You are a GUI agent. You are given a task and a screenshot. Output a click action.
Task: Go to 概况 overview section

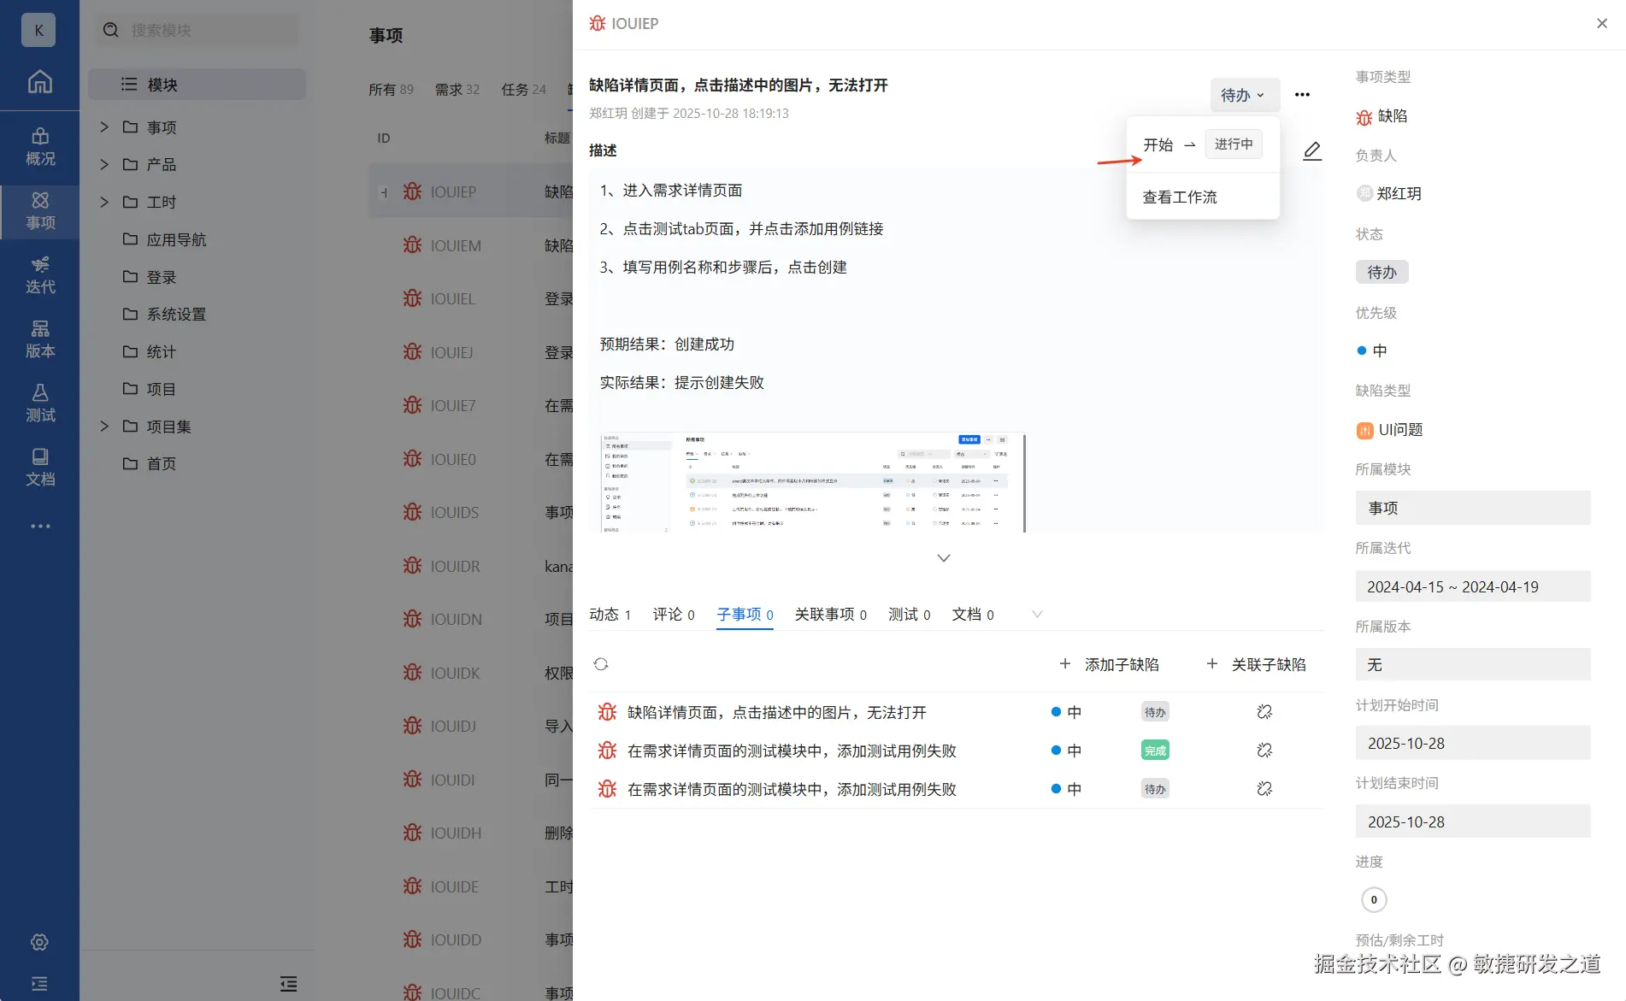pyautogui.click(x=39, y=147)
